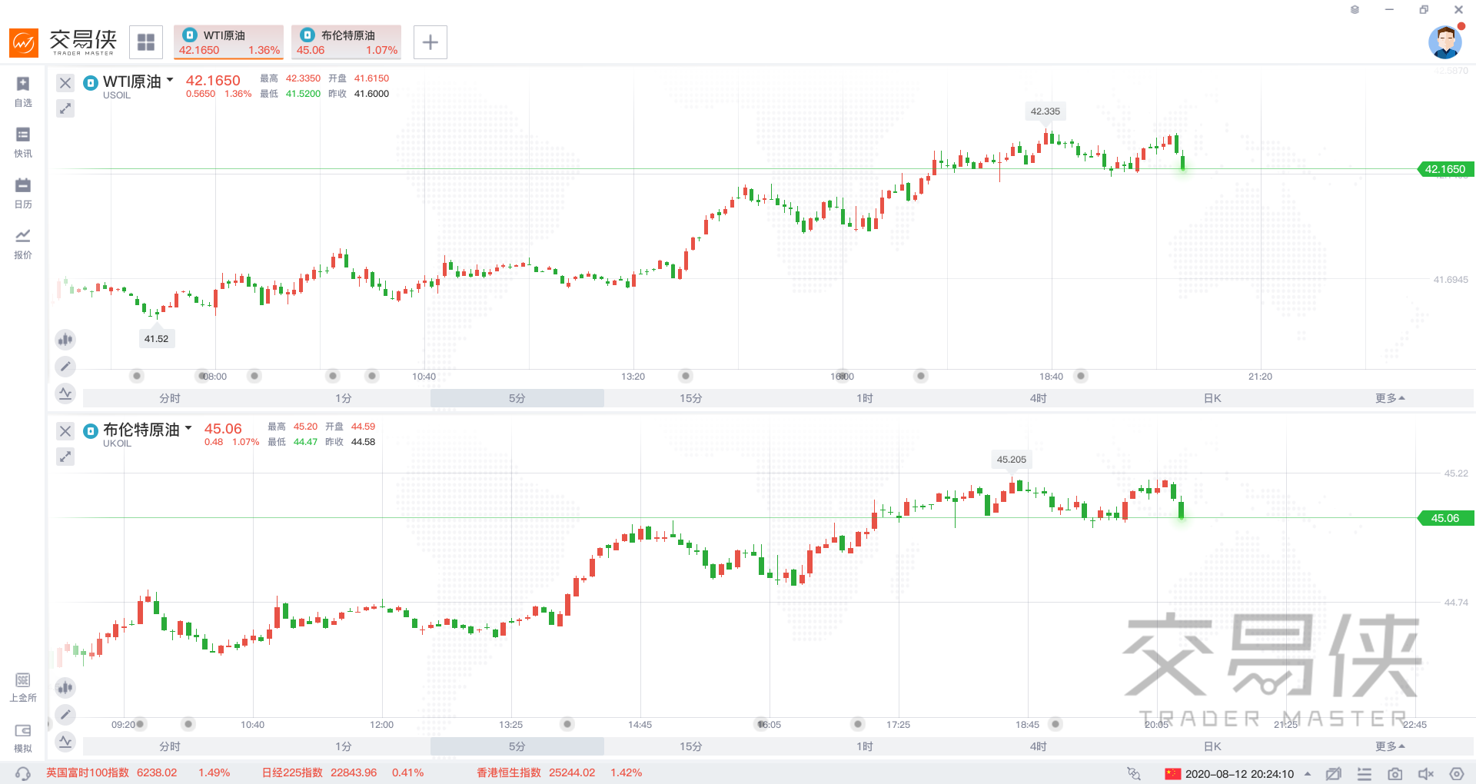Expand the 布伦特原油 chart to fullscreen
The width and height of the screenshot is (1476, 784).
[65, 457]
